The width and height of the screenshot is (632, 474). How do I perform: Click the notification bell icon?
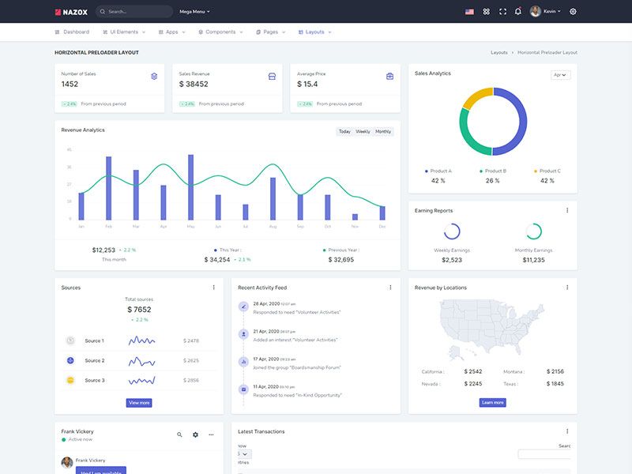coord(518,12)
